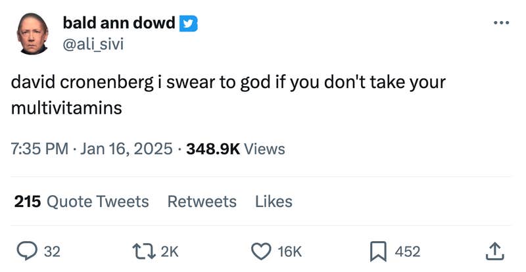Show the Likes list

point(274,201)
